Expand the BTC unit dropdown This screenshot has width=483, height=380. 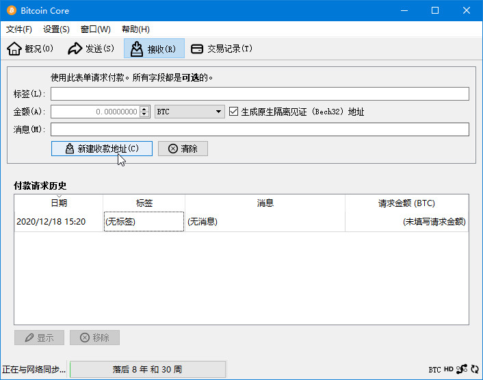pyautogui.click(x=190, y=112)
